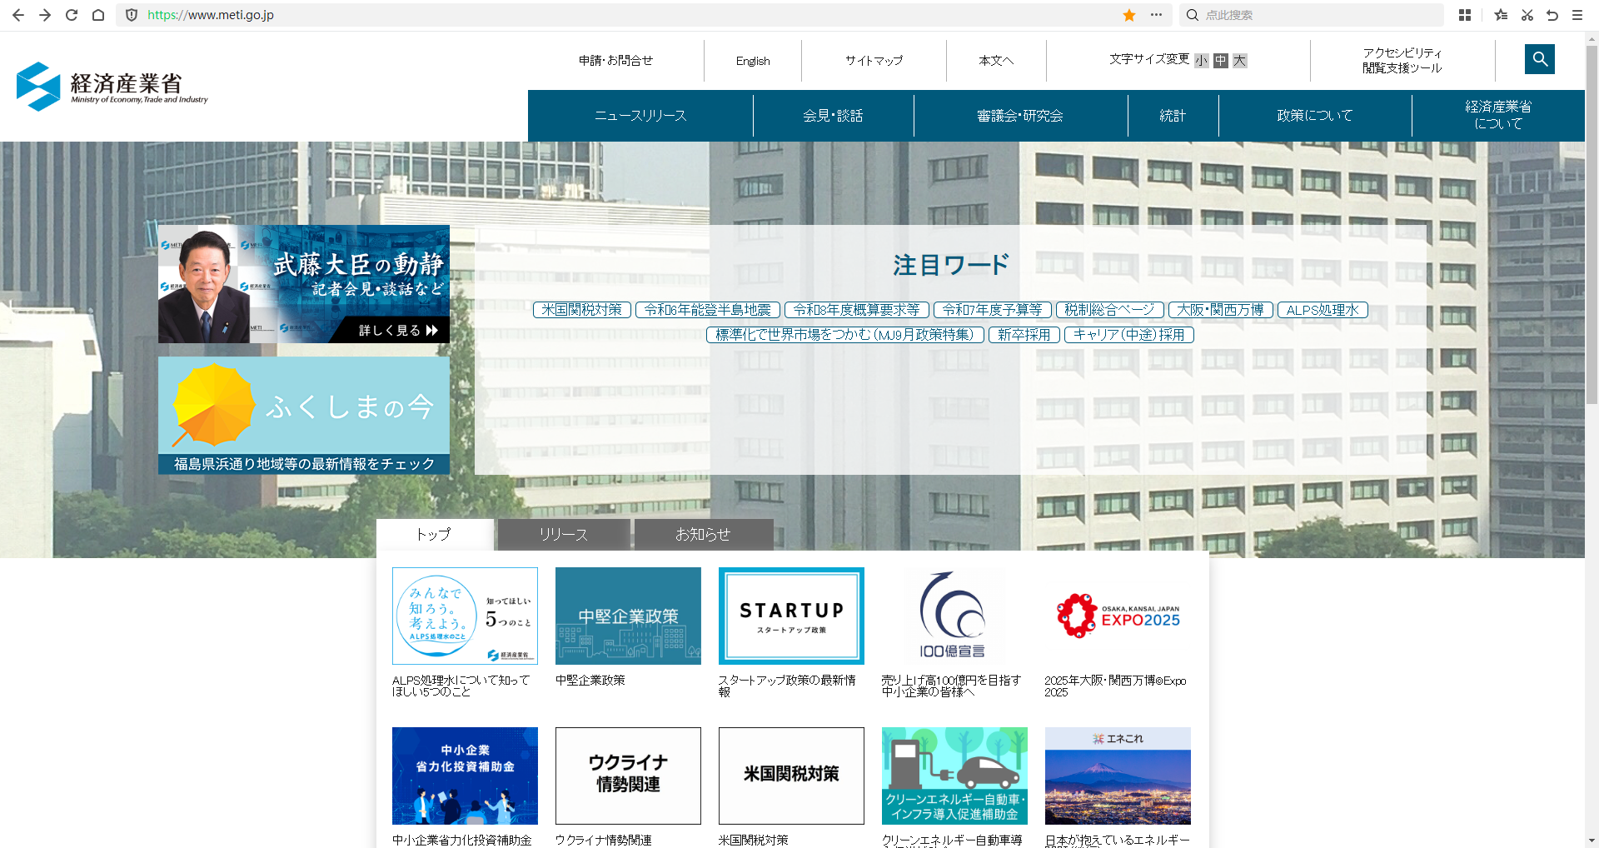Screen dimensions: 1599x848
Task: Open the three-dot page actions menu
Action: click(1156, 15)
